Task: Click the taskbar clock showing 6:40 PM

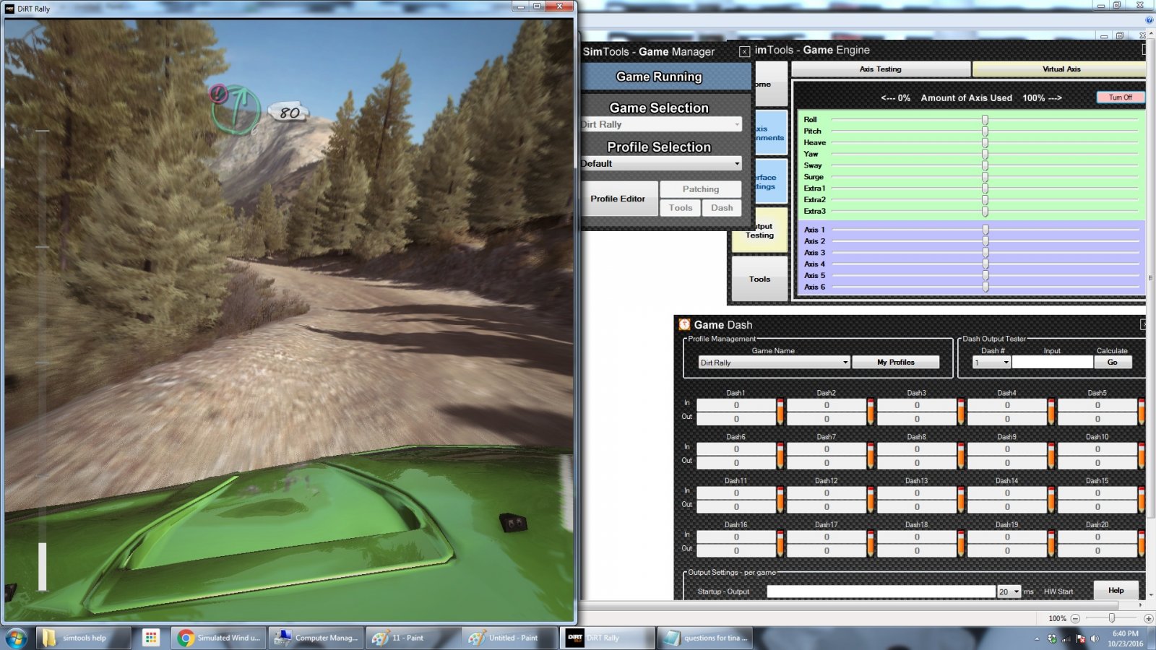Action: [1125, 638]
